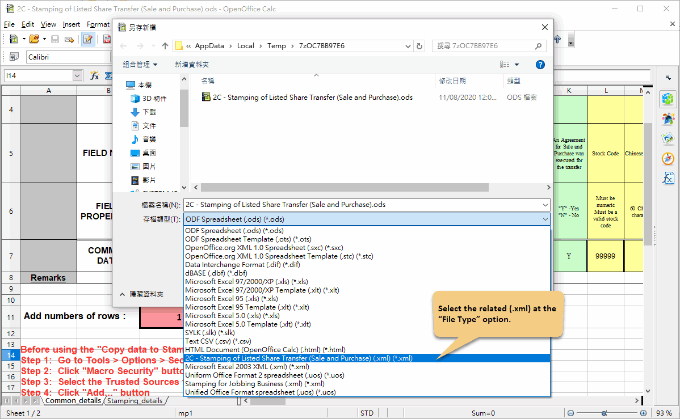
Task: Open the View menu
Action: (x=48, y=24)
